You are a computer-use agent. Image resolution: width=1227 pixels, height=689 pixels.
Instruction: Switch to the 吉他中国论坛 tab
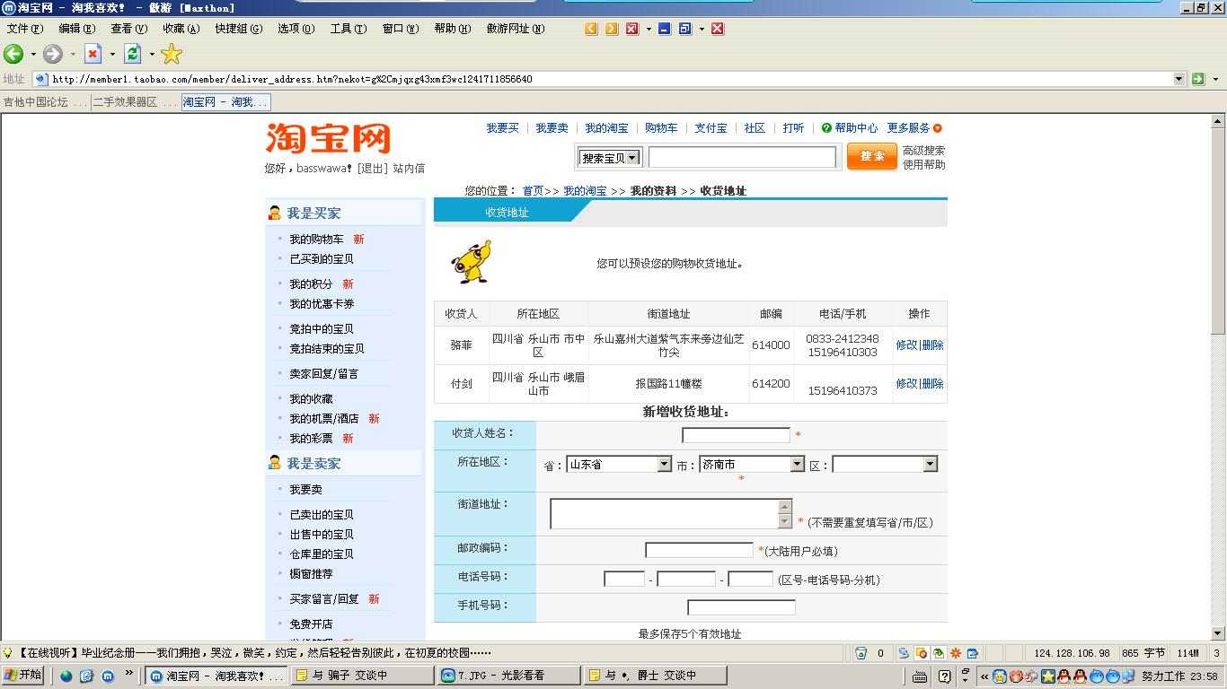tap(45, 102)
